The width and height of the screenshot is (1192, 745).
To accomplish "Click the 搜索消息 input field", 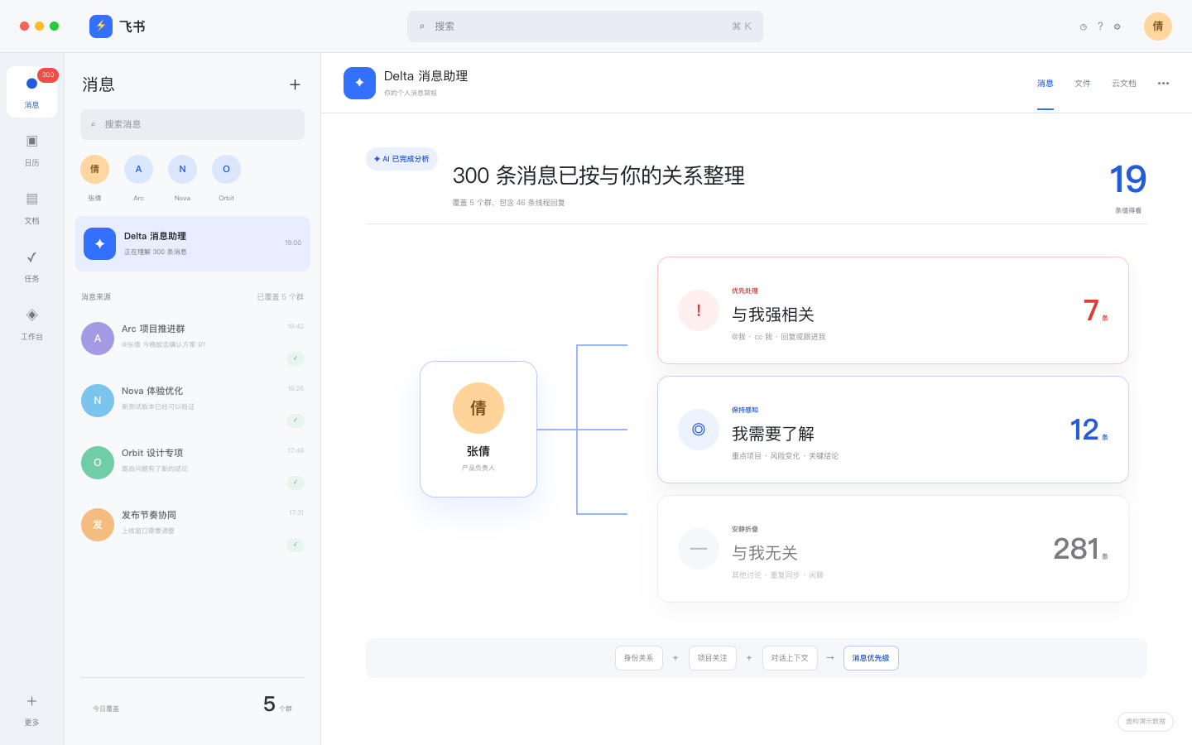I will [192, 124].
